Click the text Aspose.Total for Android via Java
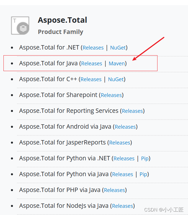The height and width of the screenshot is (215, 188). 65,127
